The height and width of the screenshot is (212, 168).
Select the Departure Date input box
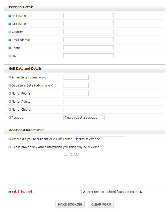click(76, 86)
